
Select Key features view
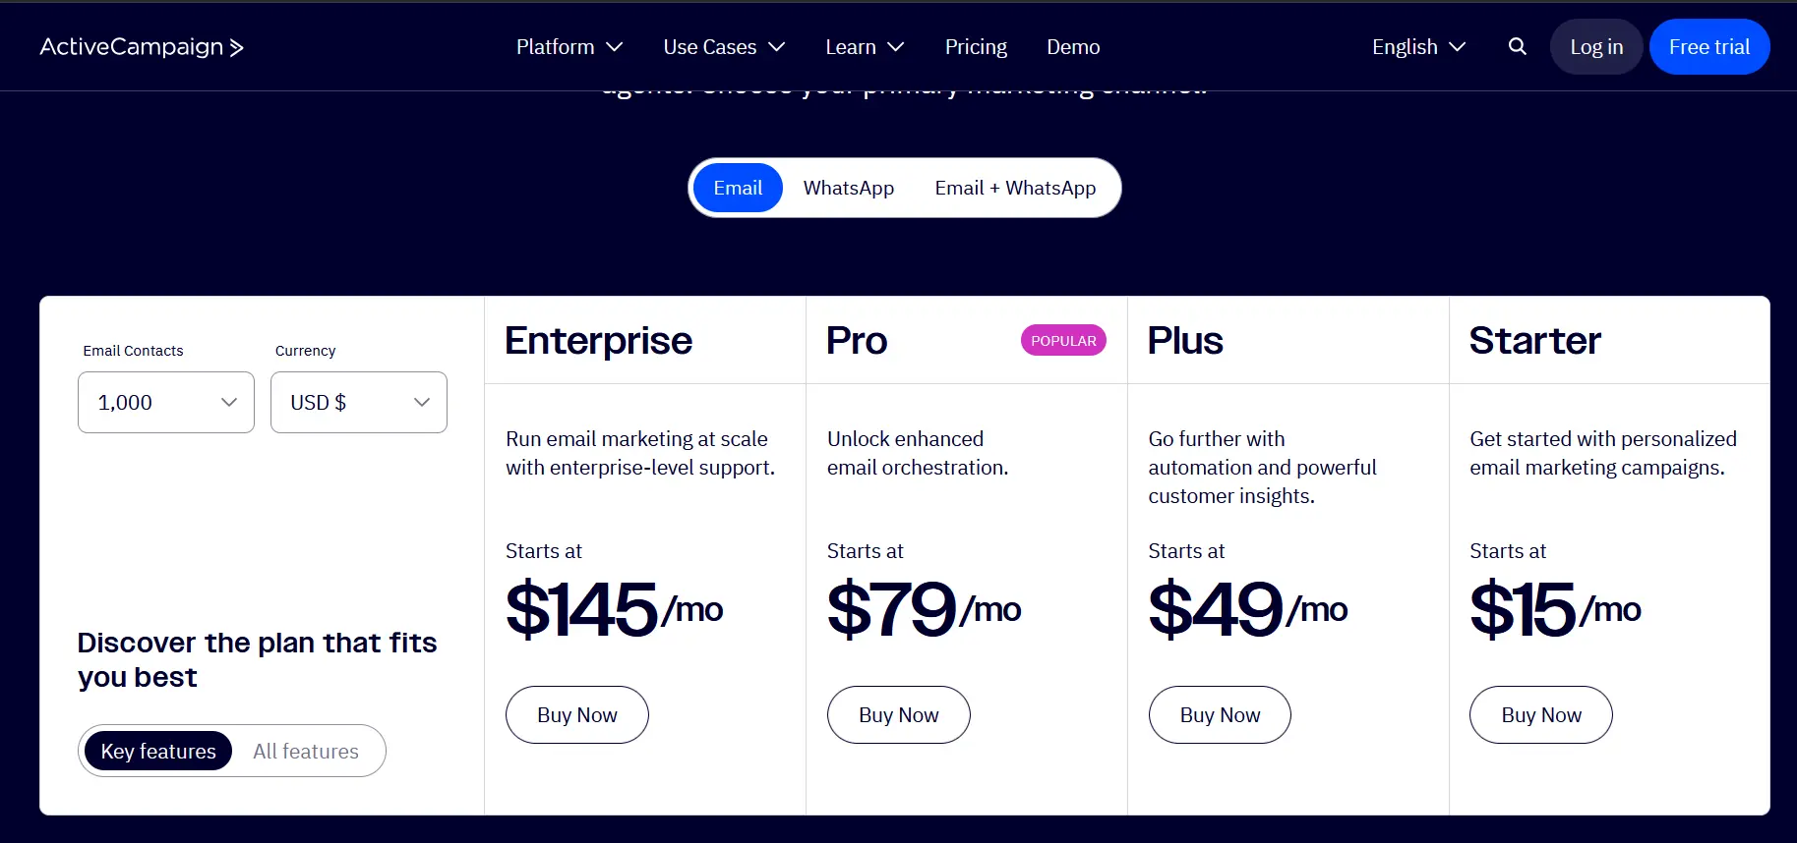click(x=158, y=751)
